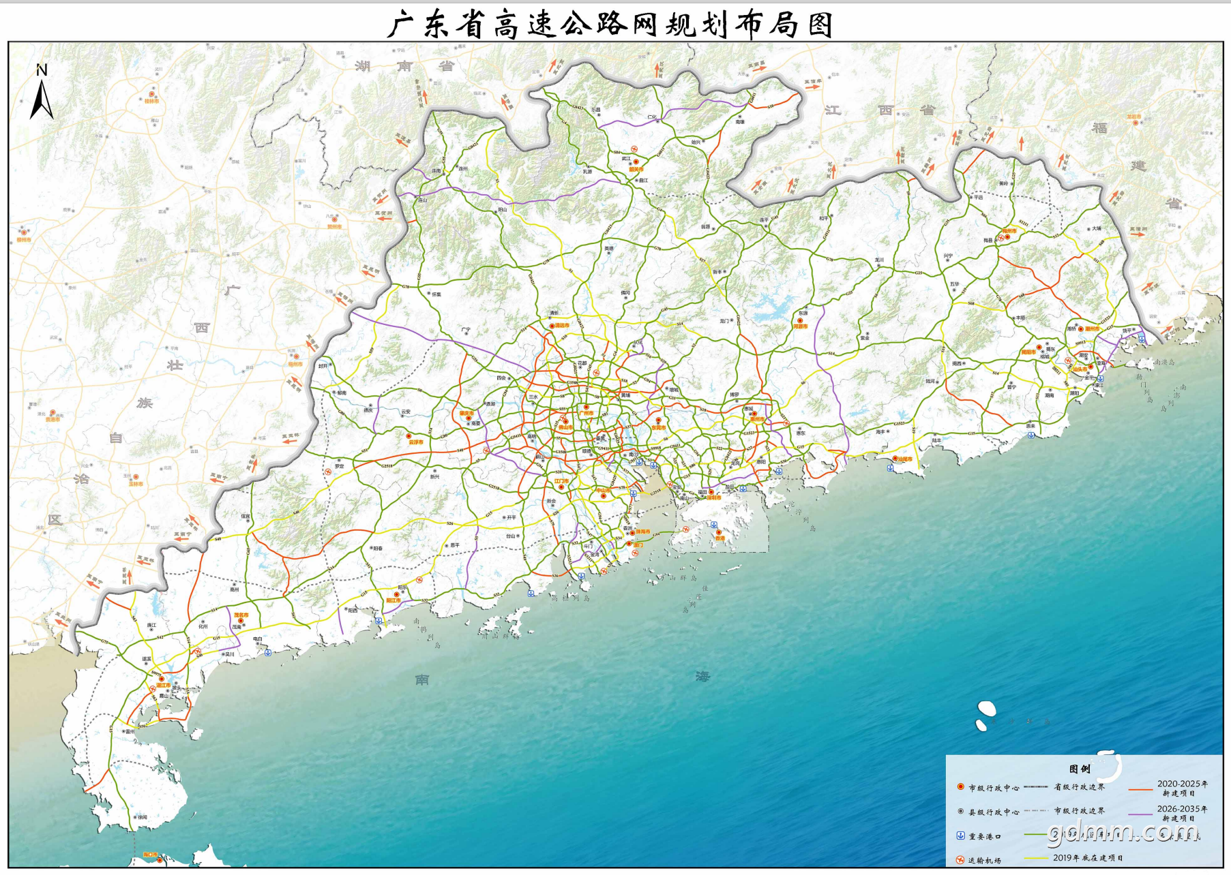1231x875 pixels.
Task: Click the 香港 marker dot
Action: [x=719, y=533]
